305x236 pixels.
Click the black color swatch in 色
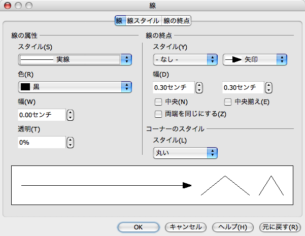pyautogui.click(x=26, y=87)
